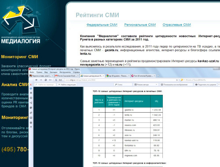Image resolution: width=220 pixels, height=167 pixels.
Task: Open the Мониторинг СМИ heading link
Action: click(19, 57)
